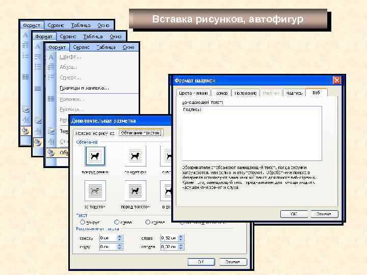This screenshot has width=367, height=275.
Task: Open 'Таблица' in the rearmost menu bar
Action: pos(81,25)
